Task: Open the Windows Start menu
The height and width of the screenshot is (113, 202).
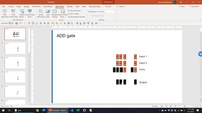Action: [3, 110]
